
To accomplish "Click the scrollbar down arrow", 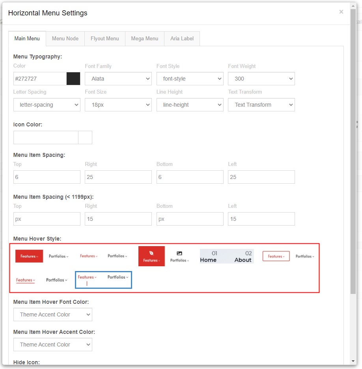I will [x=353, y=361].
